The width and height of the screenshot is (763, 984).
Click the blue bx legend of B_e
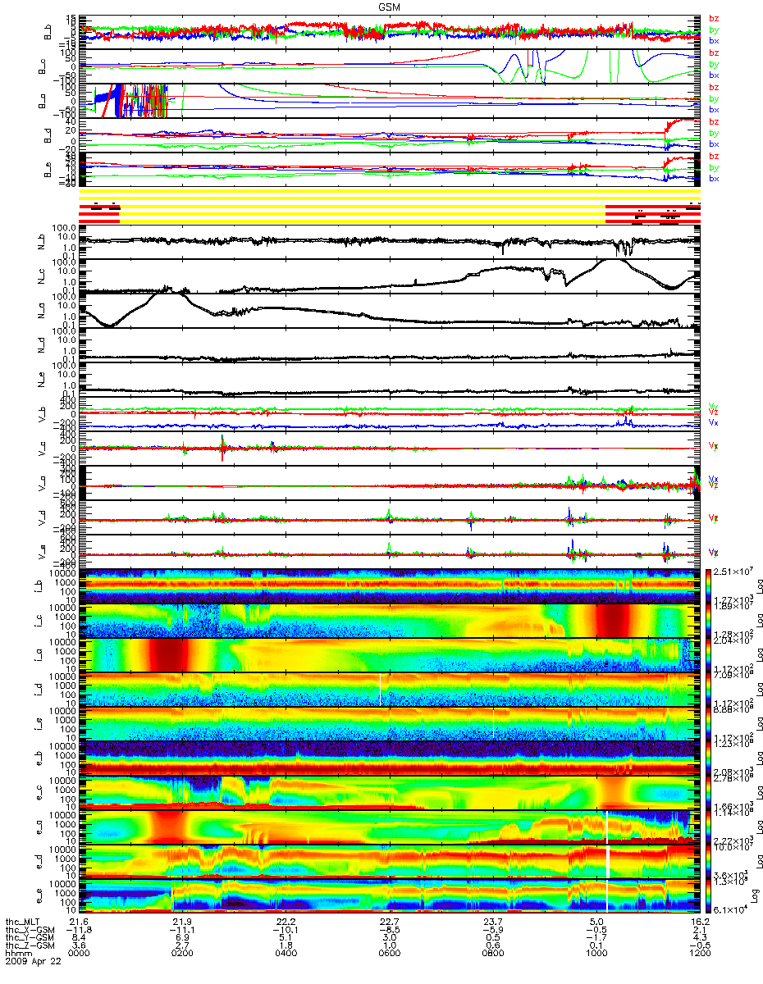(x=714, y=179)
